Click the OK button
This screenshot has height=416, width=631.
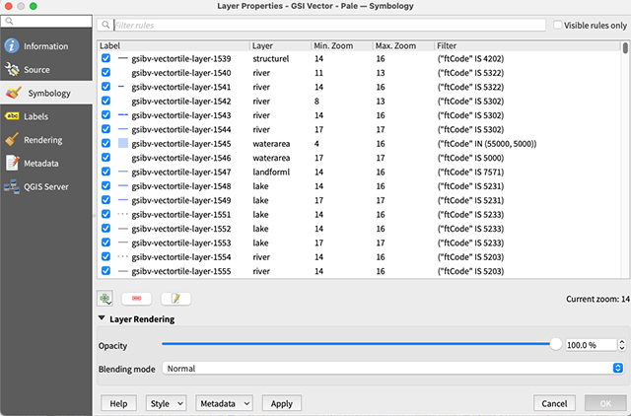coord(605,403)
